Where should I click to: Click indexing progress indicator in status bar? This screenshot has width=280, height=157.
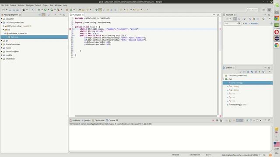click(241, 155)
